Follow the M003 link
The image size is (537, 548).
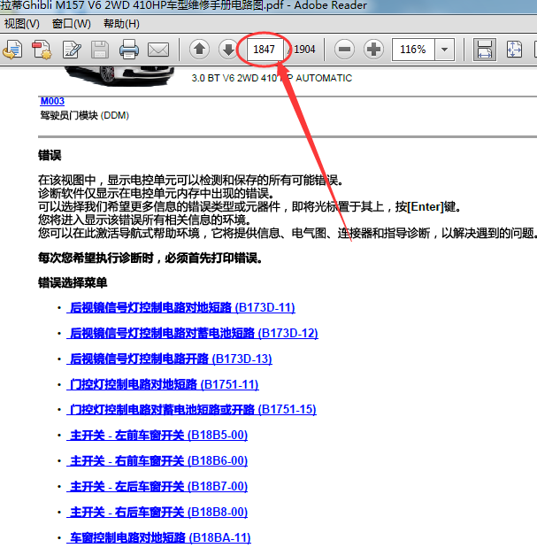tap(52, 101)
